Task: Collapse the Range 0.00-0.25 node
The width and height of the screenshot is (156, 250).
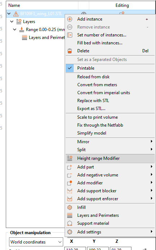Action: pos(15,30)
